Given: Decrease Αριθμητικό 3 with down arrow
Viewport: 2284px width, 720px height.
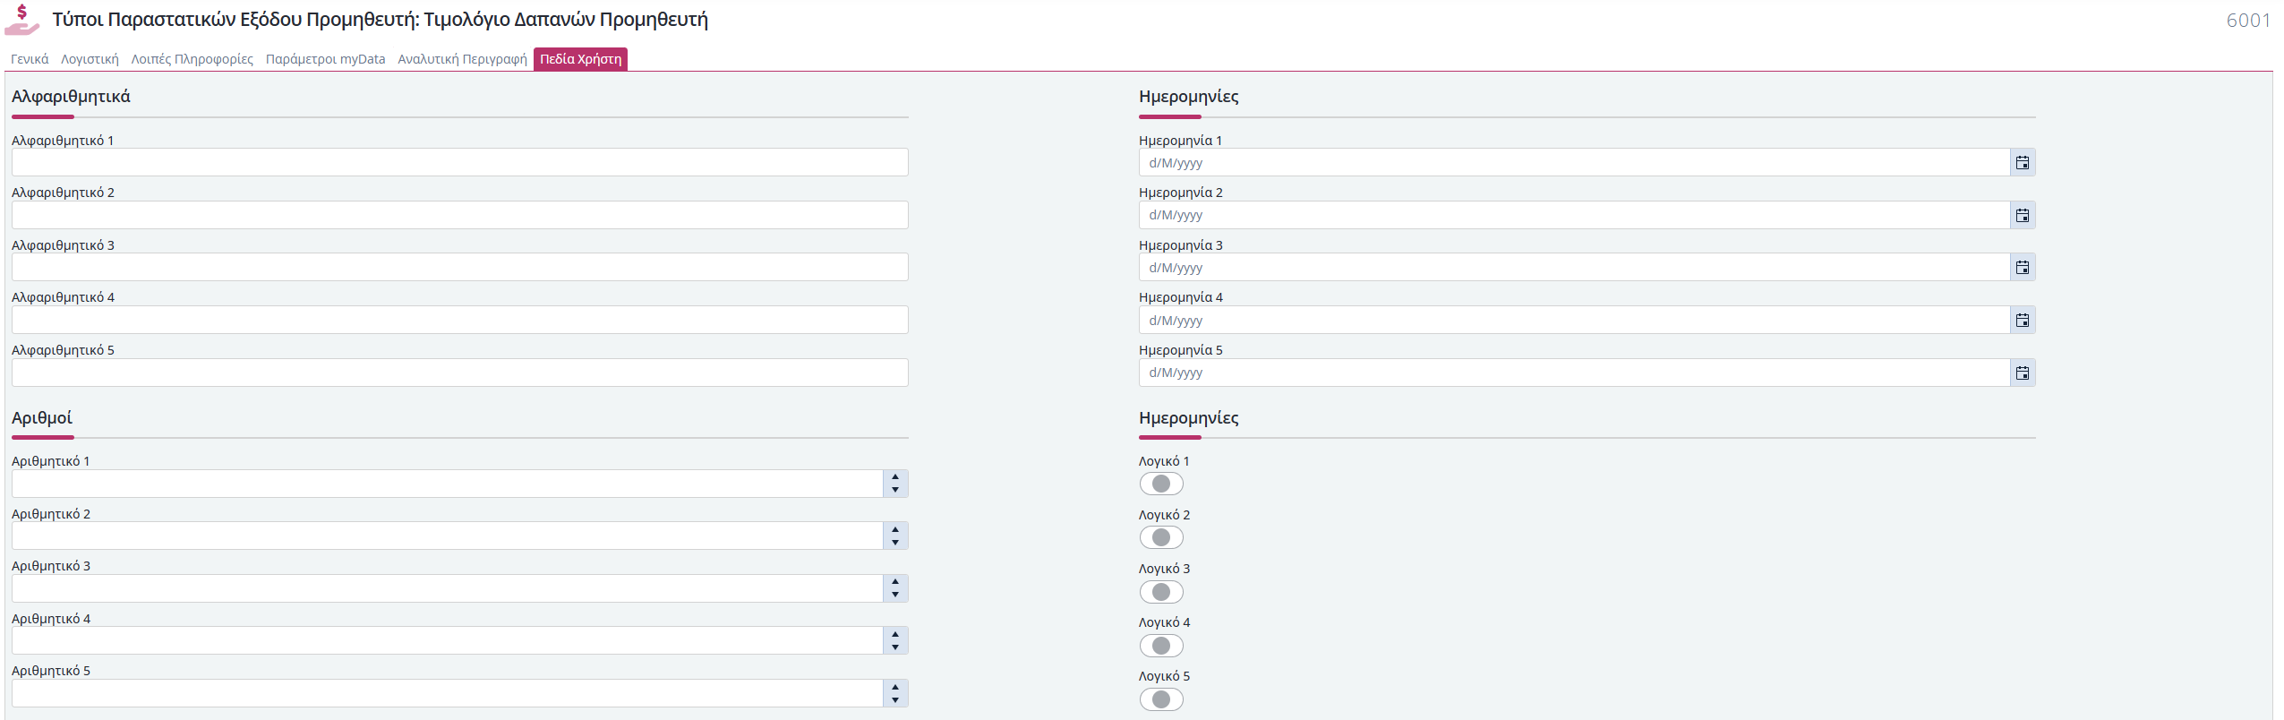Looking at the screenshot, I should [895, 595].
